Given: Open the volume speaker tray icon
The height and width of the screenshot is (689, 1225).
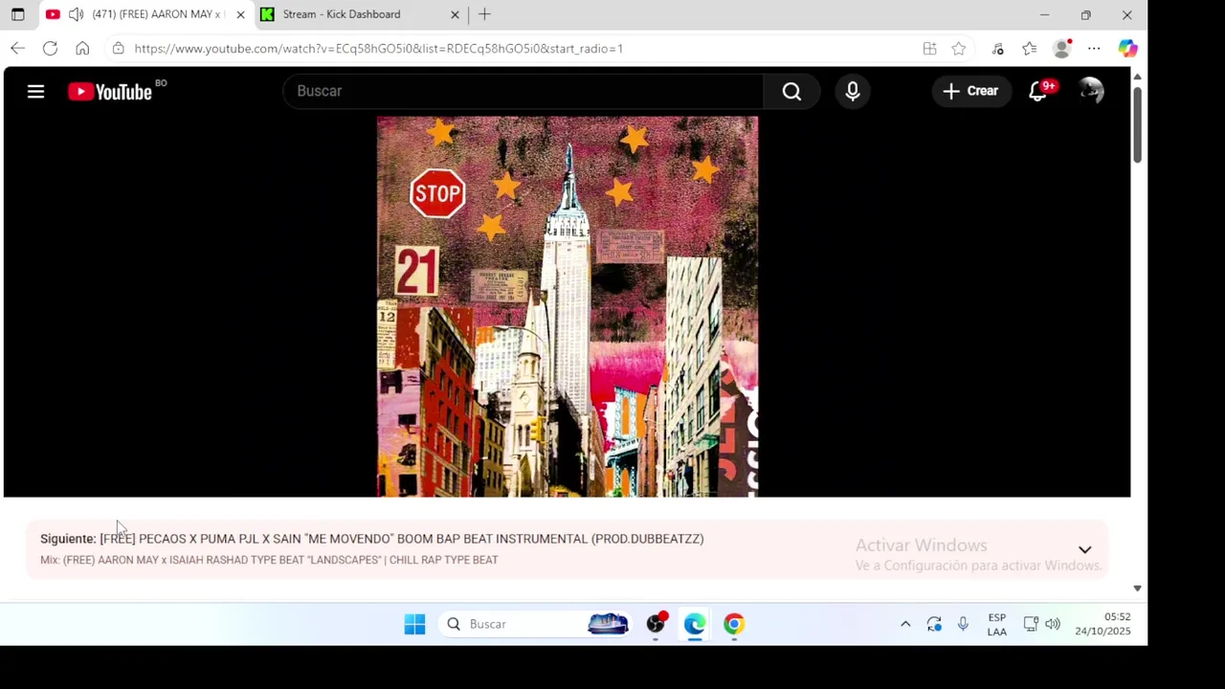Looking at the screenshot, I should pyautogui.click(x=1053, y=624).
